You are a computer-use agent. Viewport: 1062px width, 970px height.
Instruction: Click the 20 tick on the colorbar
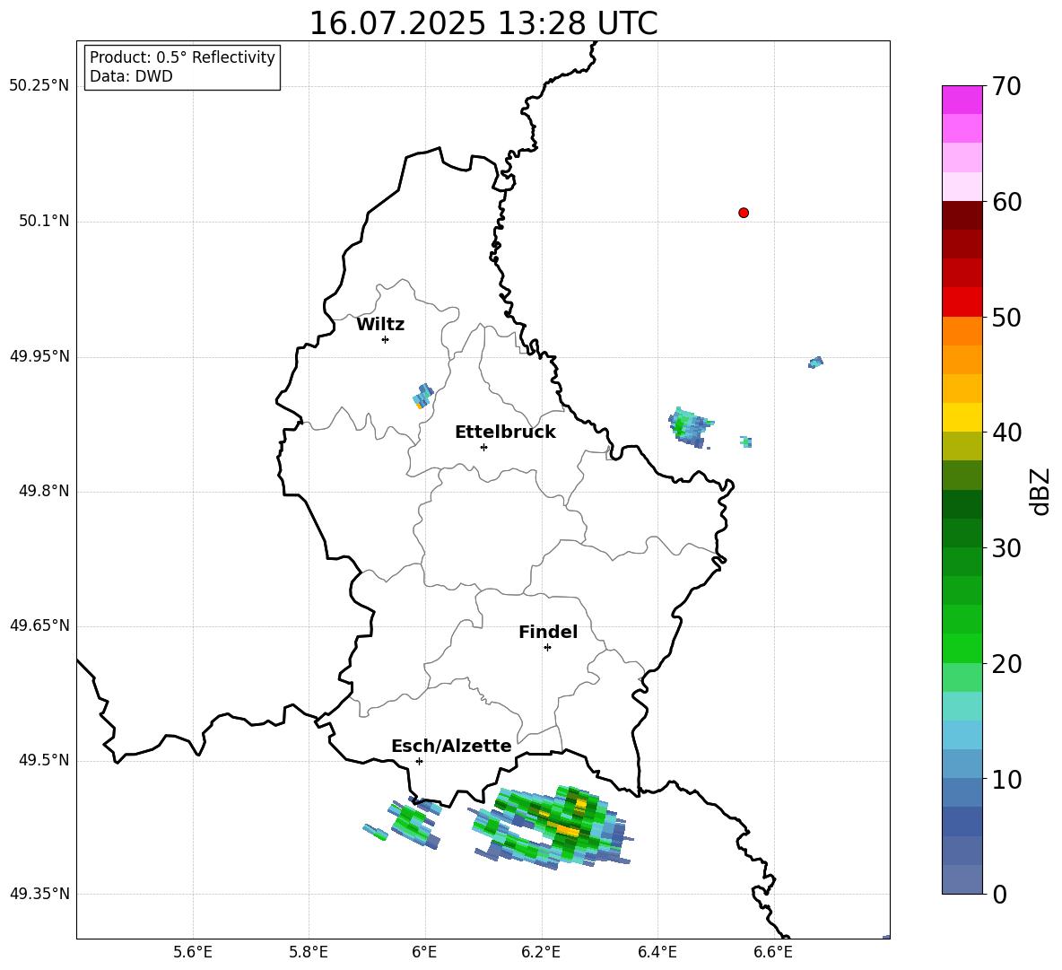[1006, 664]
